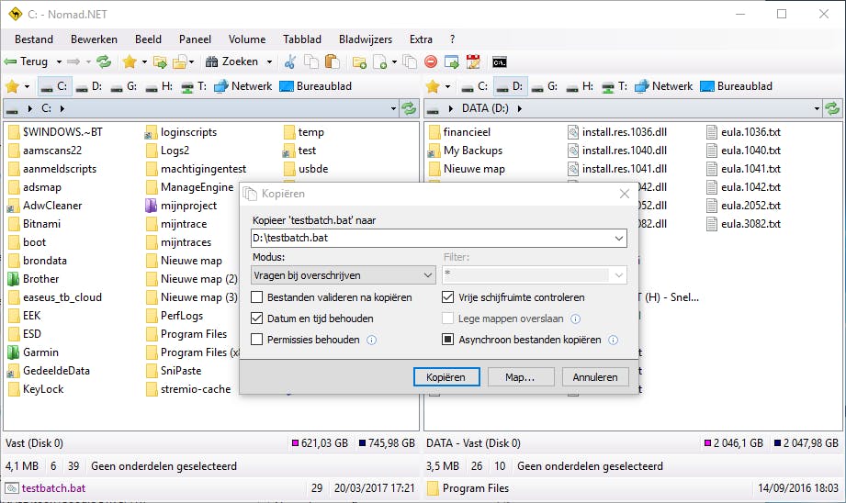Click the Zoeken binoculars search button

[232, 61]
